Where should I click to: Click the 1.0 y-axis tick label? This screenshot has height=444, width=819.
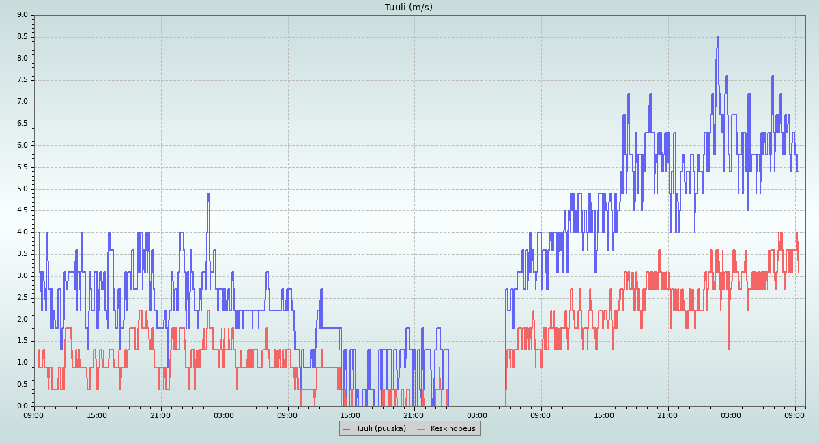[22, 363]
